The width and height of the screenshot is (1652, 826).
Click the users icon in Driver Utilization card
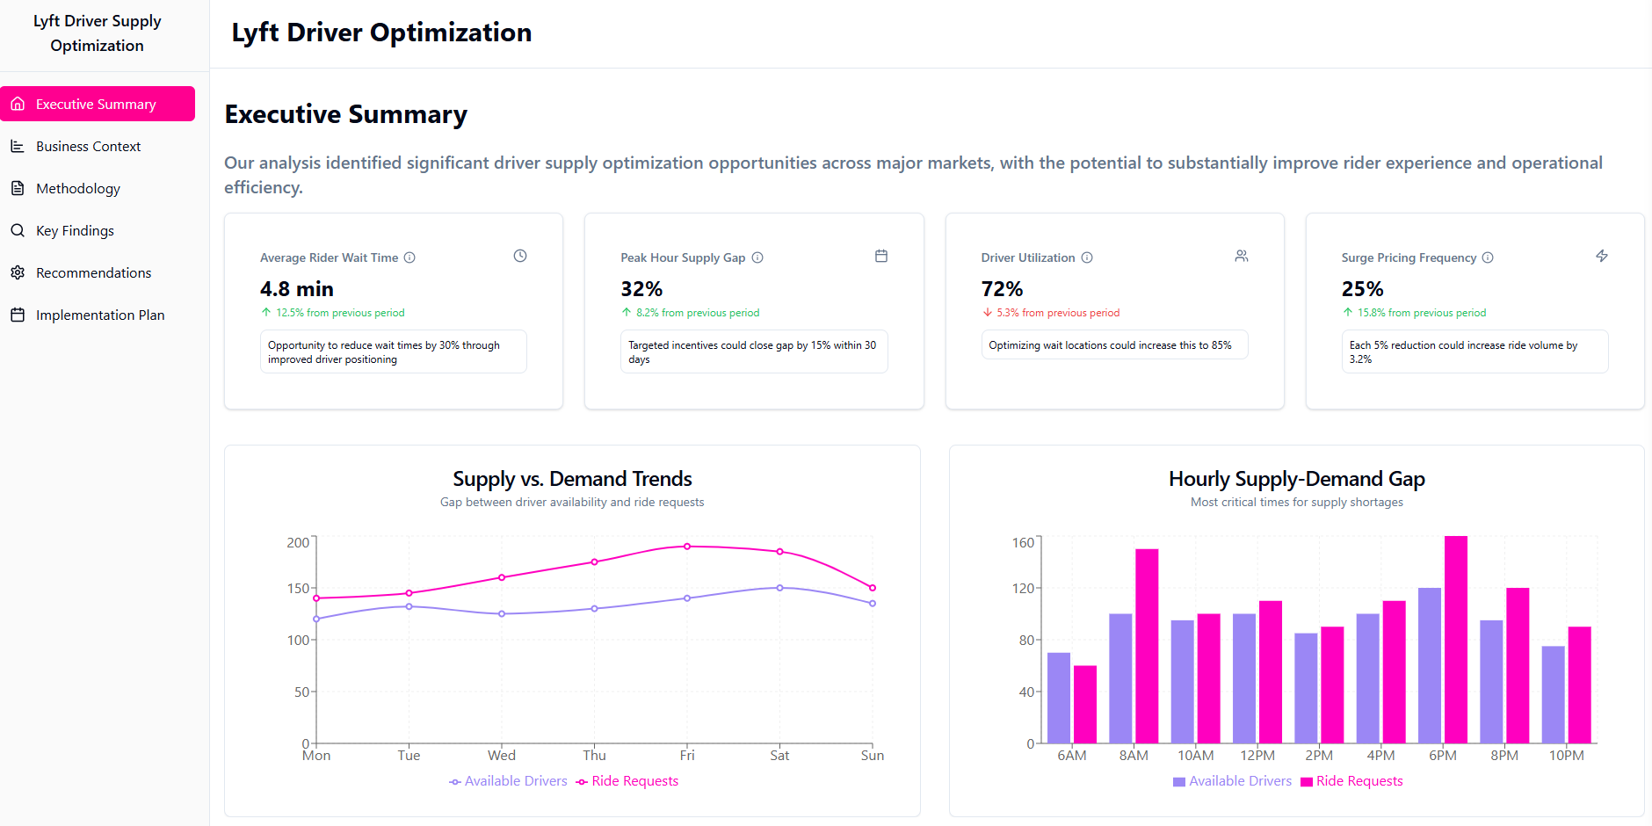tap(1242, 256)
